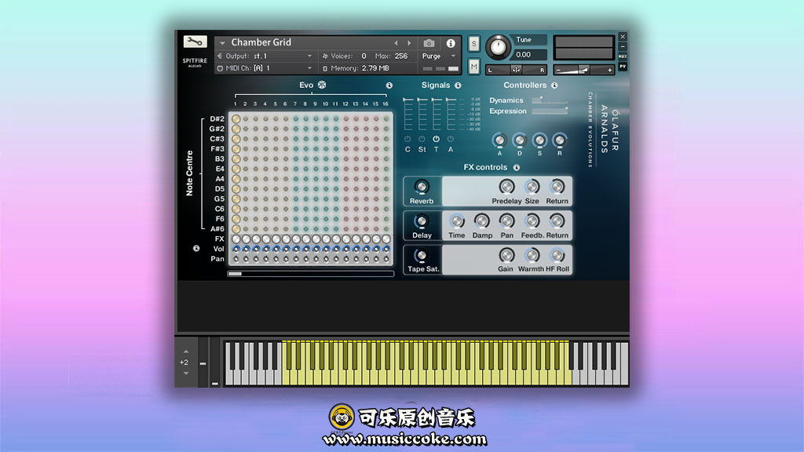804x452 pixels.
Task: Open Controllers section info icon
Action: tap(554, 86)
